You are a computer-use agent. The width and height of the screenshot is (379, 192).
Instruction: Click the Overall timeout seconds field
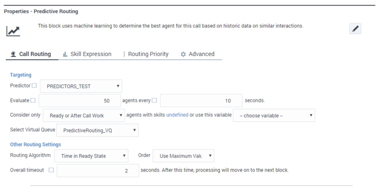(x=97, y=170)
